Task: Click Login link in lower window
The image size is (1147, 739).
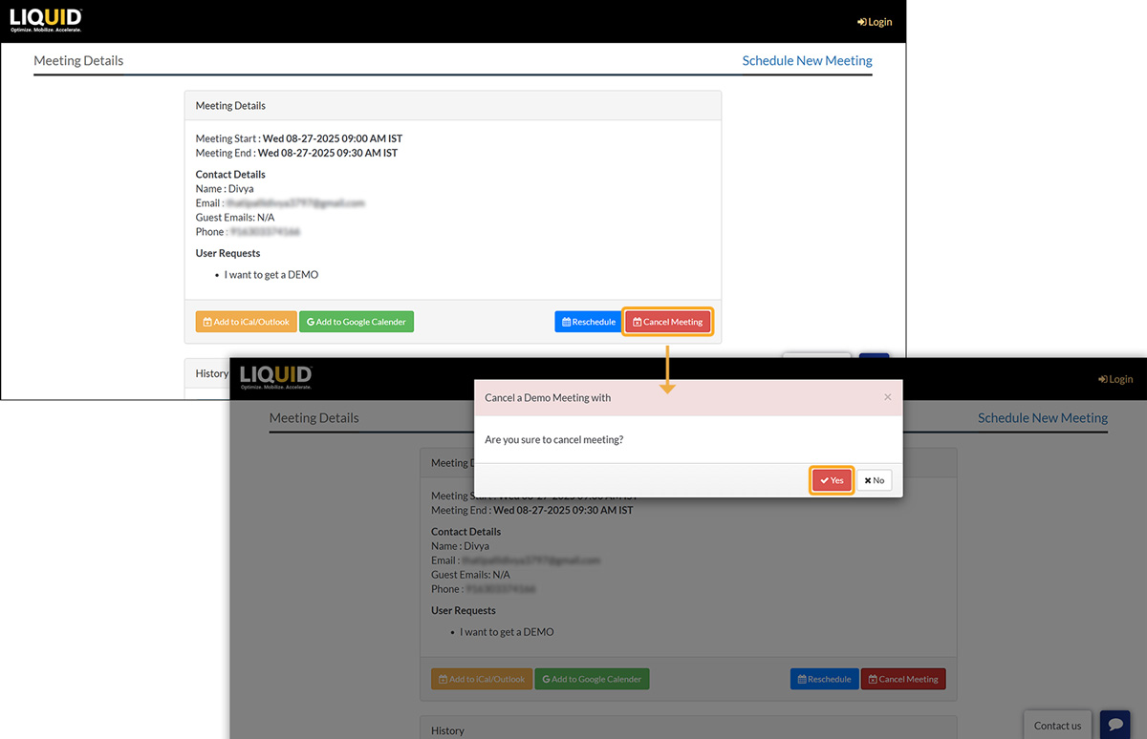Action: click(1115, 379)
